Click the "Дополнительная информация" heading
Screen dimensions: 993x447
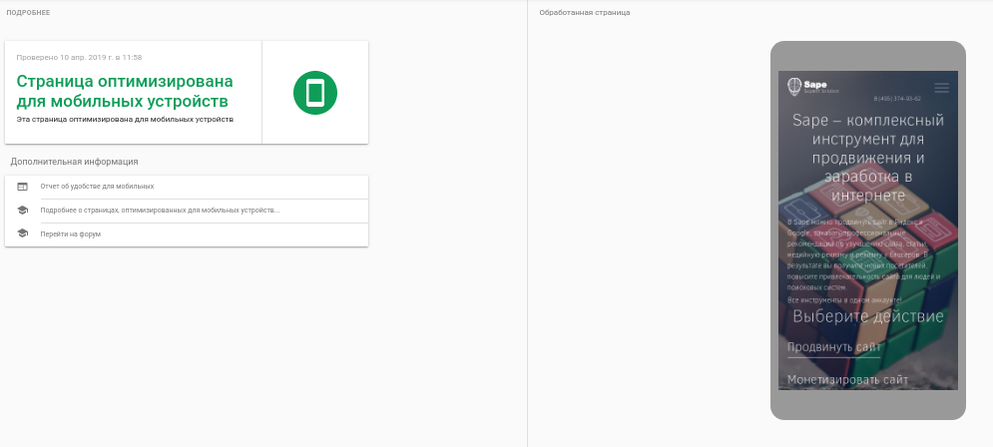point(74,162)
